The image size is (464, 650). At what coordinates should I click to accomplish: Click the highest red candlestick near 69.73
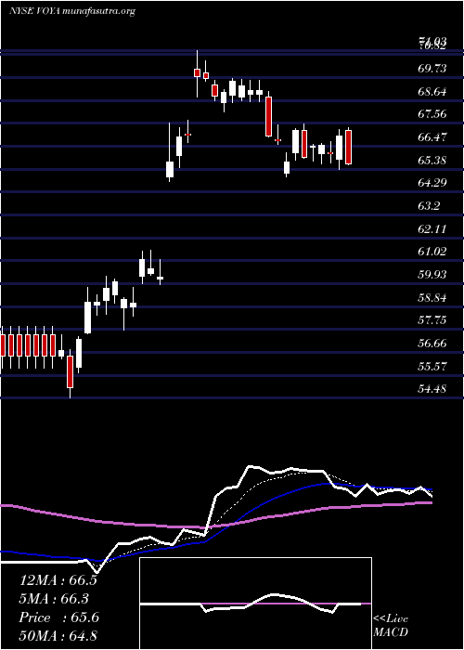pyautogui.click(x=197, y=73)
